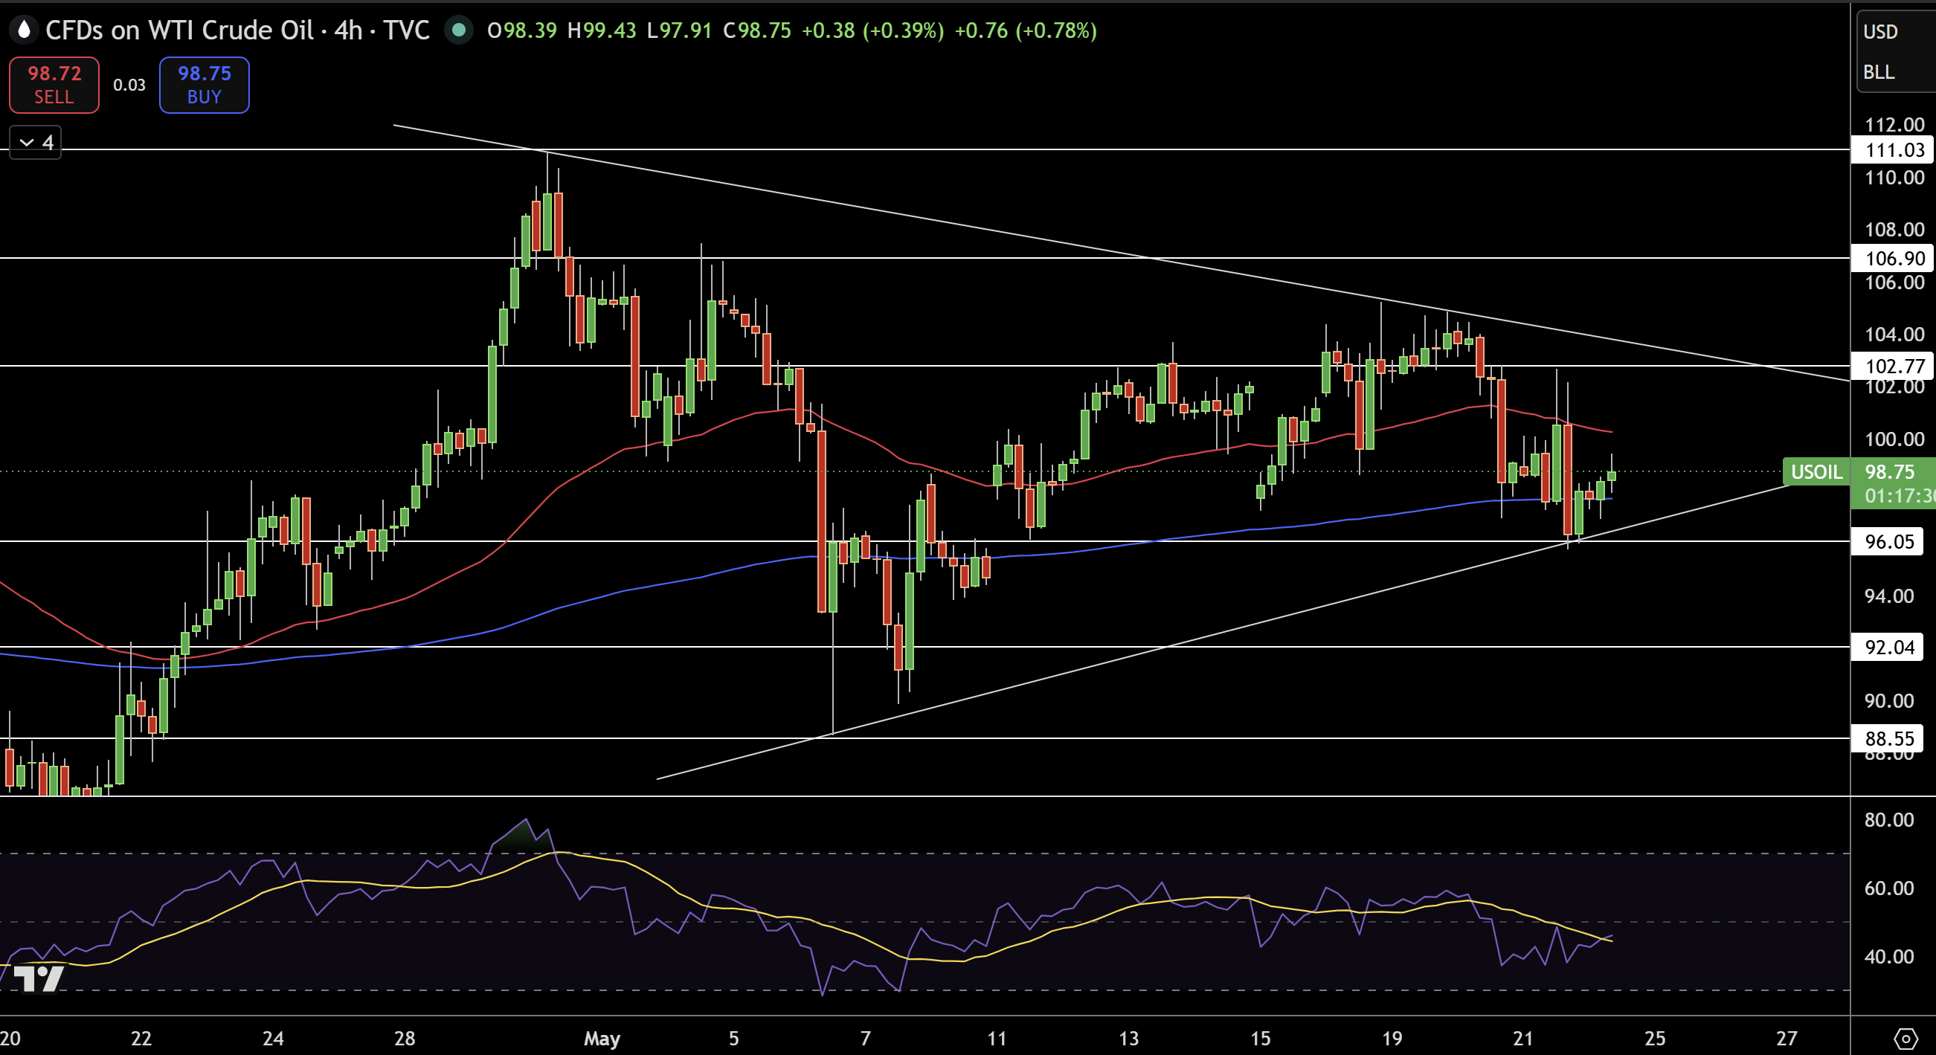Click the red 98.72 SELL button
1936x1055 pixels.
[x=54, y=85]
